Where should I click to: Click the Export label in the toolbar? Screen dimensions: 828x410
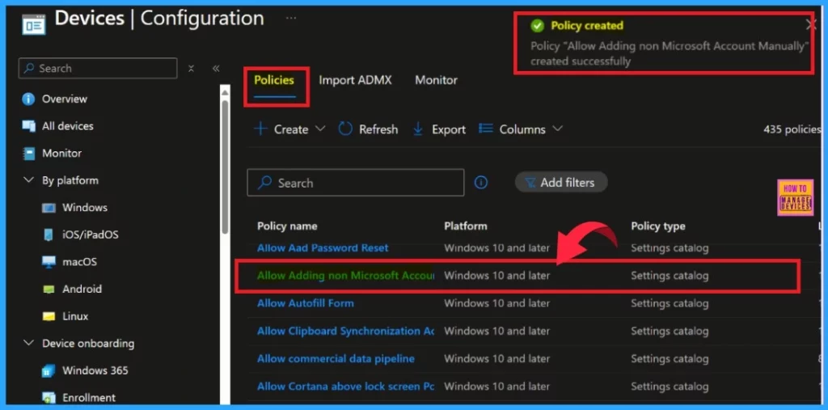point(449,129)
